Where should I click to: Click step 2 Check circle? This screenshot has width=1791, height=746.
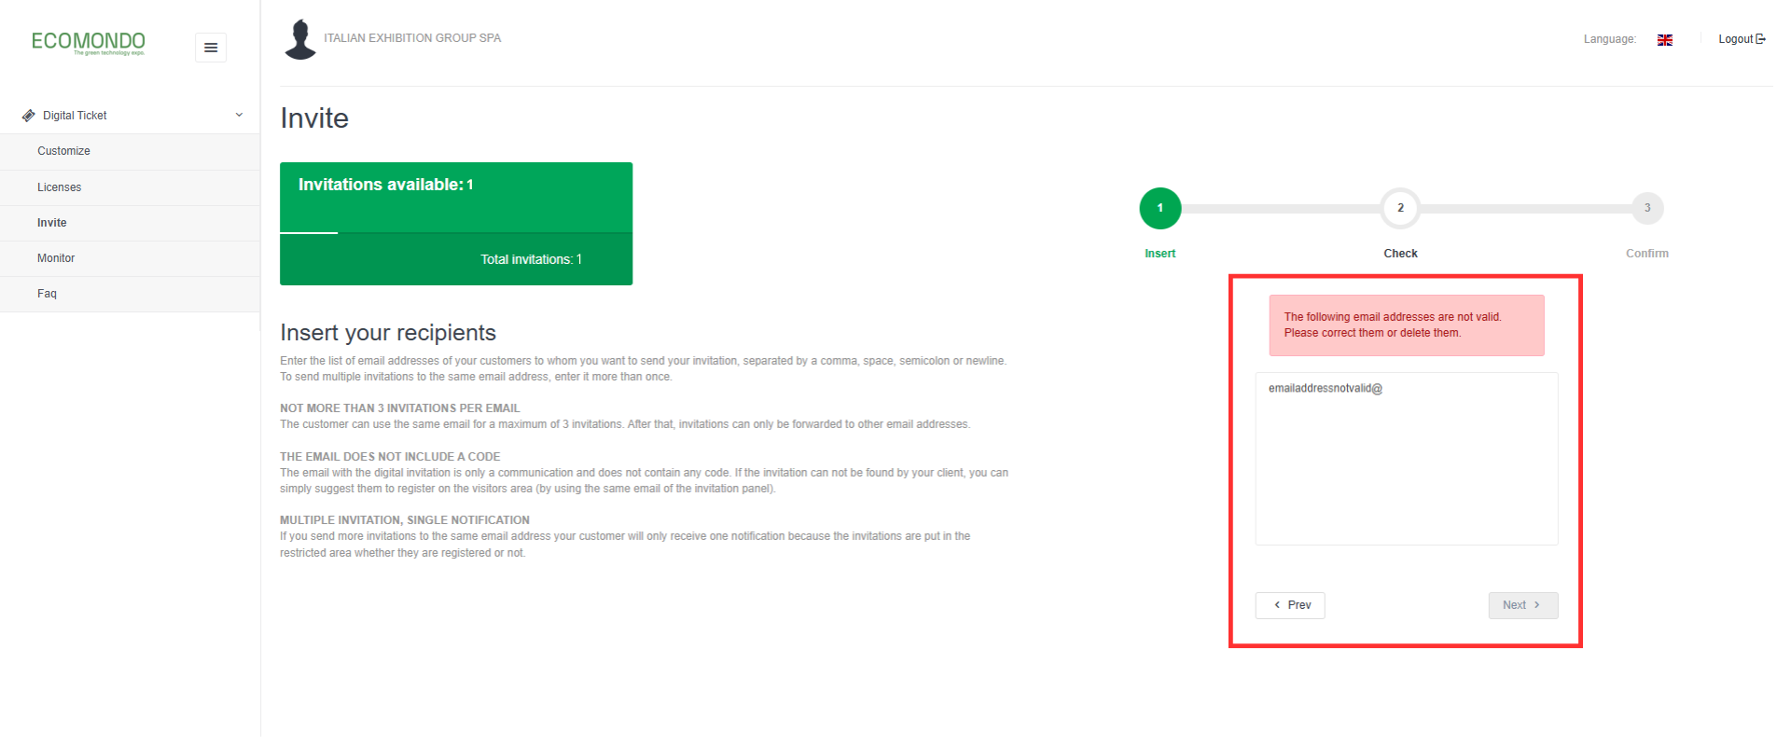[1400, 208]
